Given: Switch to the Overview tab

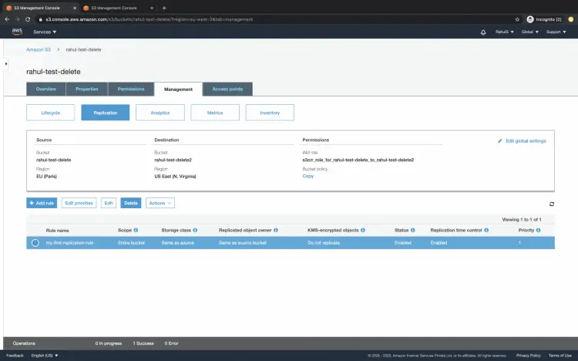Looking at the screenshot, I should pos(46,89).
